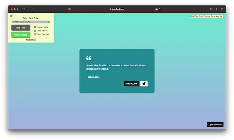Screen dimensions: 234x140
Task: Click the red Test(s) Failed color swatch
Action: pos(35,27)
